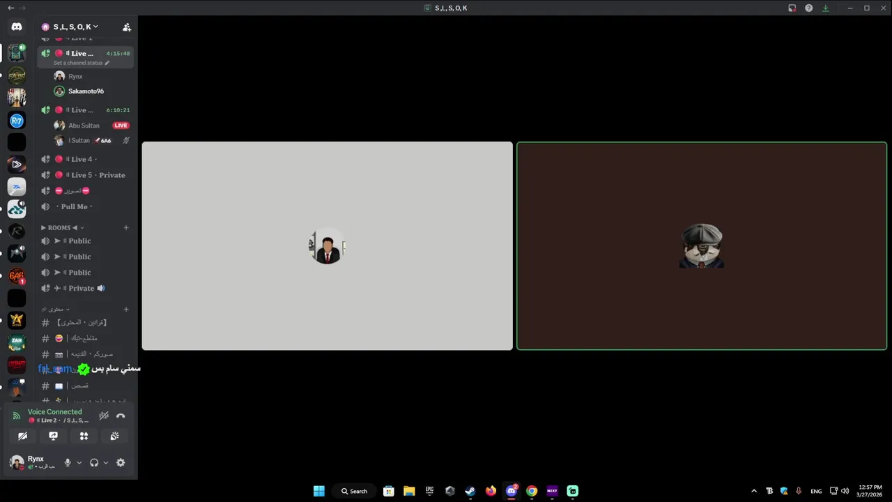The image size is (892, 502).
Task: Open the 6A6 server with notification badge
Action: point(17,276)
